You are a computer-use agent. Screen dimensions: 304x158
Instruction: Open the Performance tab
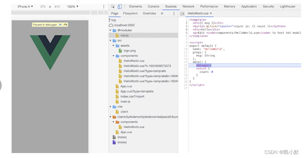point(209,7)
